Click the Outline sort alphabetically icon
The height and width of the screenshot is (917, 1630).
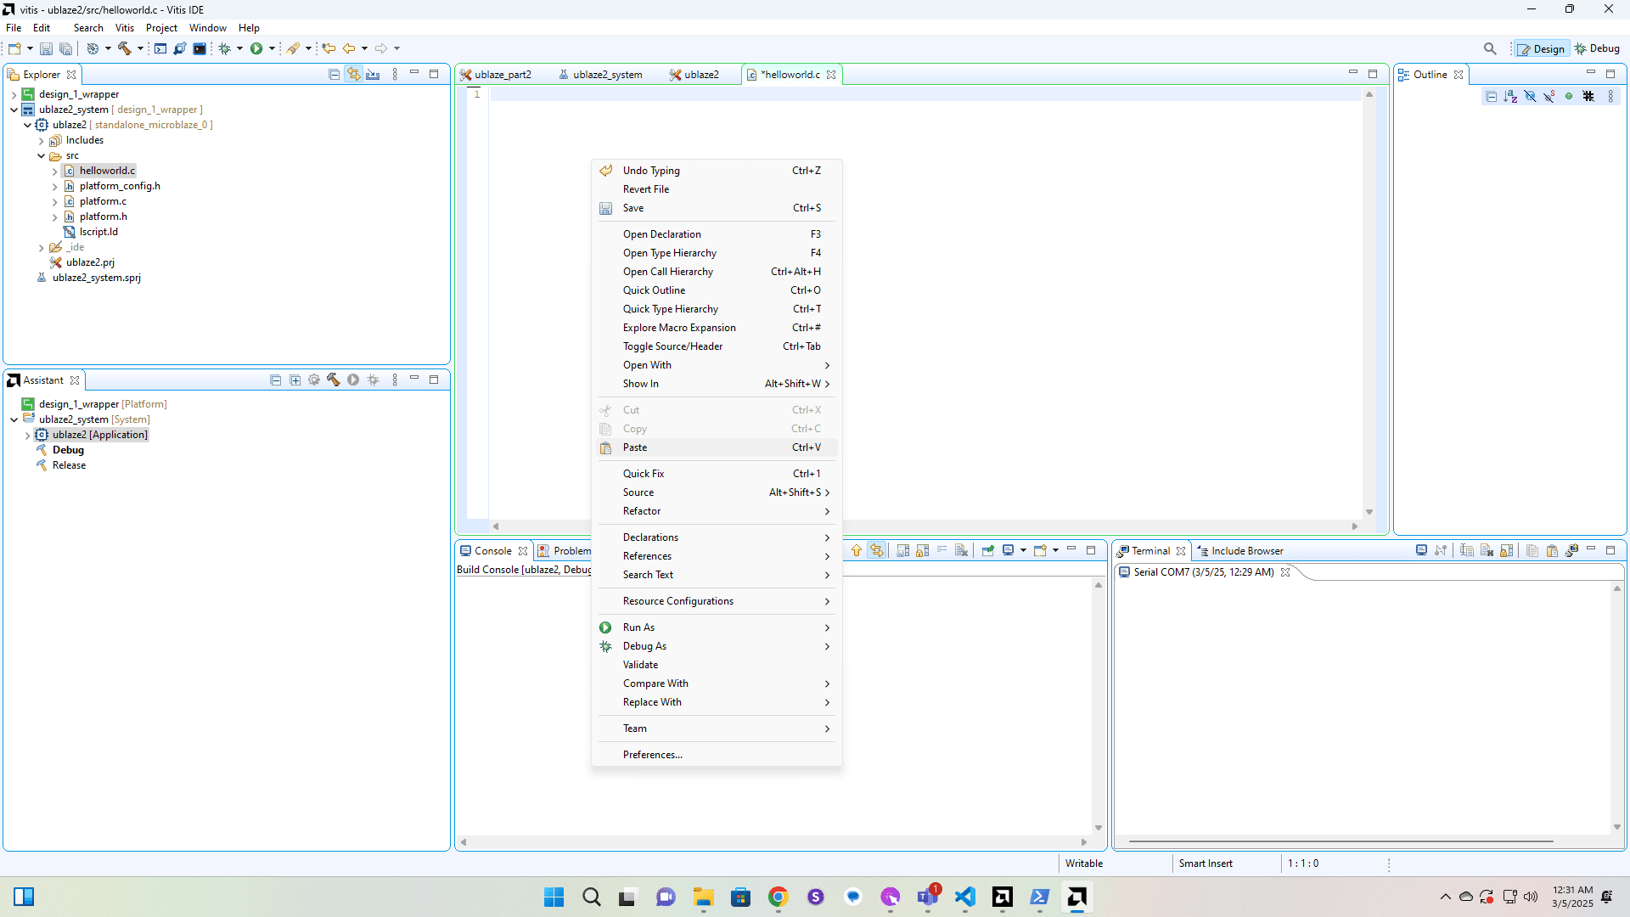point(1510,97)
